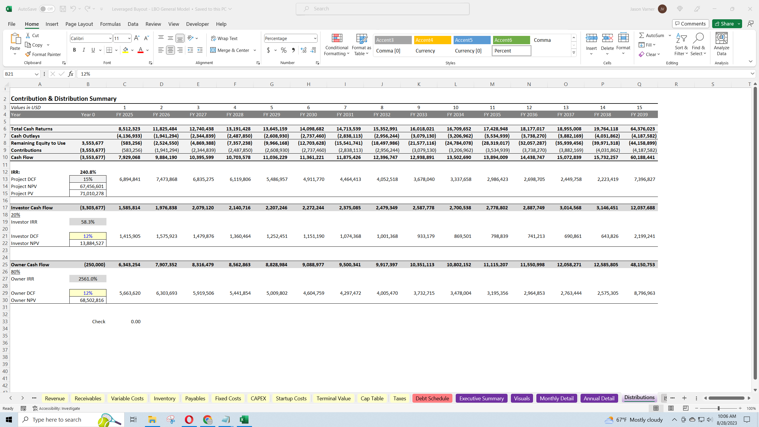
Task: Apply Percent Style number format
Action: pos(284,50)
